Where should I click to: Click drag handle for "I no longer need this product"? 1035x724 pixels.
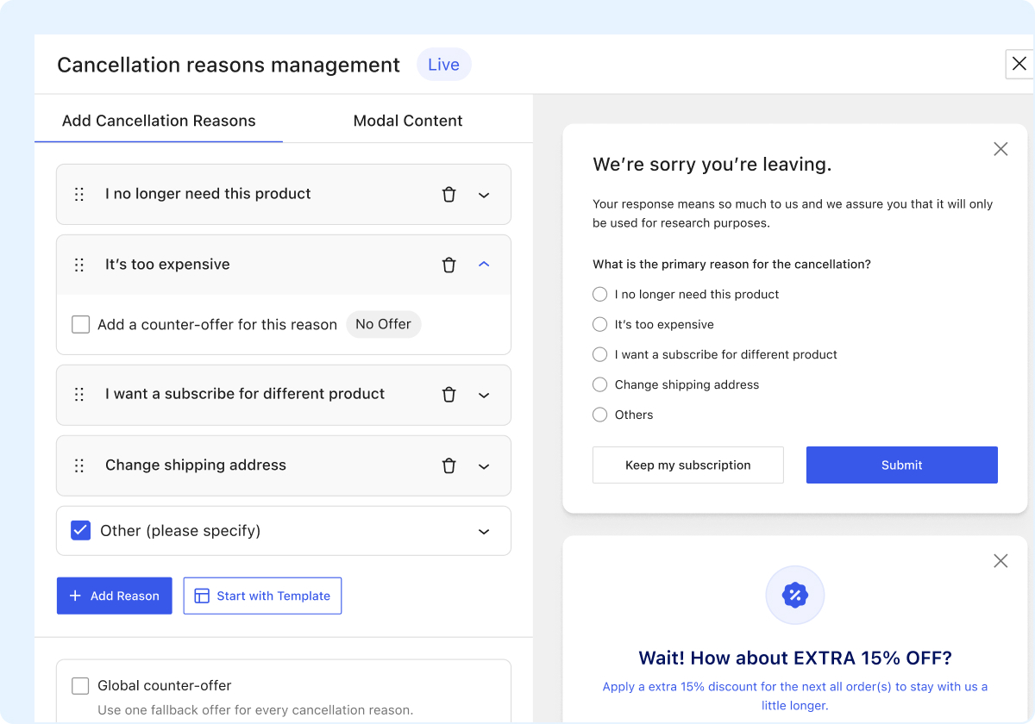(x=79, y=194)
